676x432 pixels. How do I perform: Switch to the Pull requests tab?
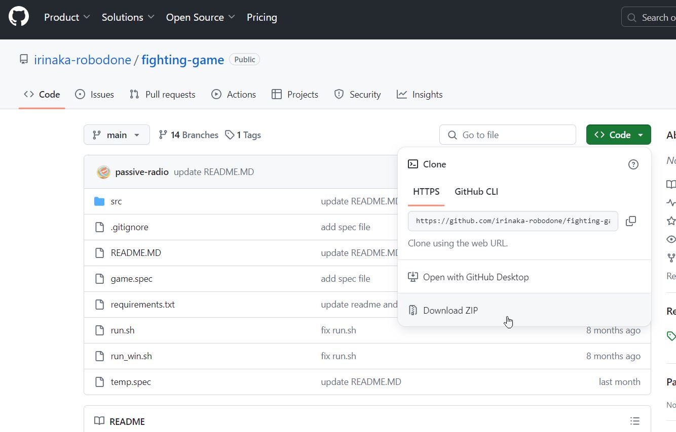(162, 95)
